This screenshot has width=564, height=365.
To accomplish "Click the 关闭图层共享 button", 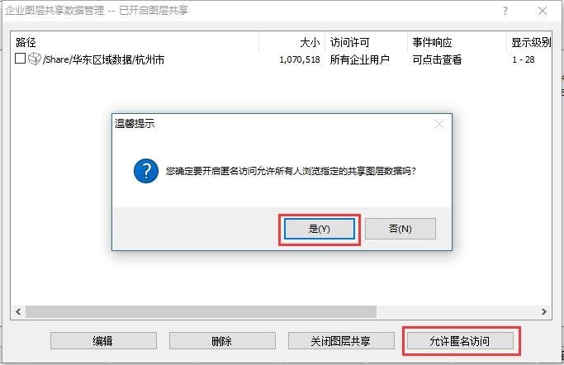I will (x=341, y=341).
